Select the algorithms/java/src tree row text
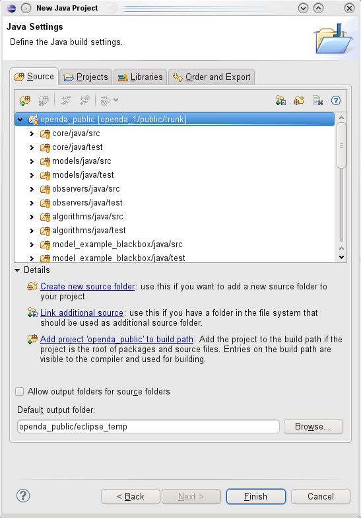 click(87, 217)
